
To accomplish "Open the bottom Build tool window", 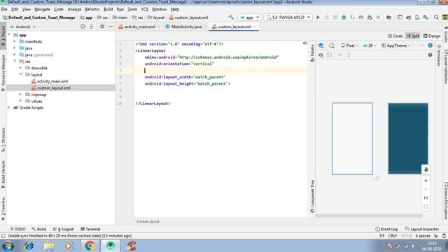I will tap(39, 229).
